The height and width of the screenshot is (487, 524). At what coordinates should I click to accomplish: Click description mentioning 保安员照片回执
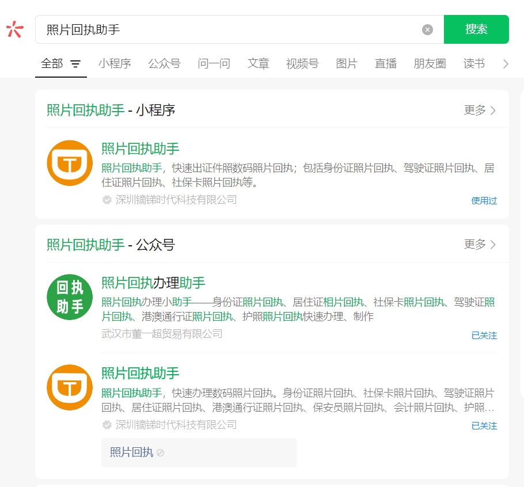point(298,400)
